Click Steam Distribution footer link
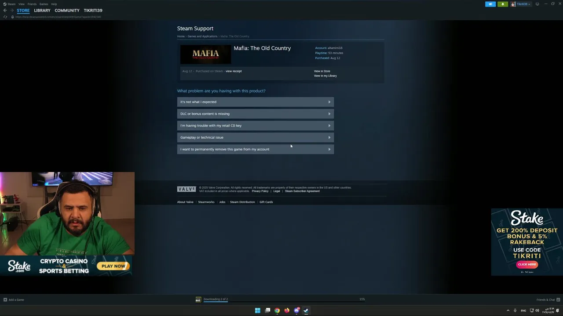Screen dimensions: 563x316 point(242,202)
